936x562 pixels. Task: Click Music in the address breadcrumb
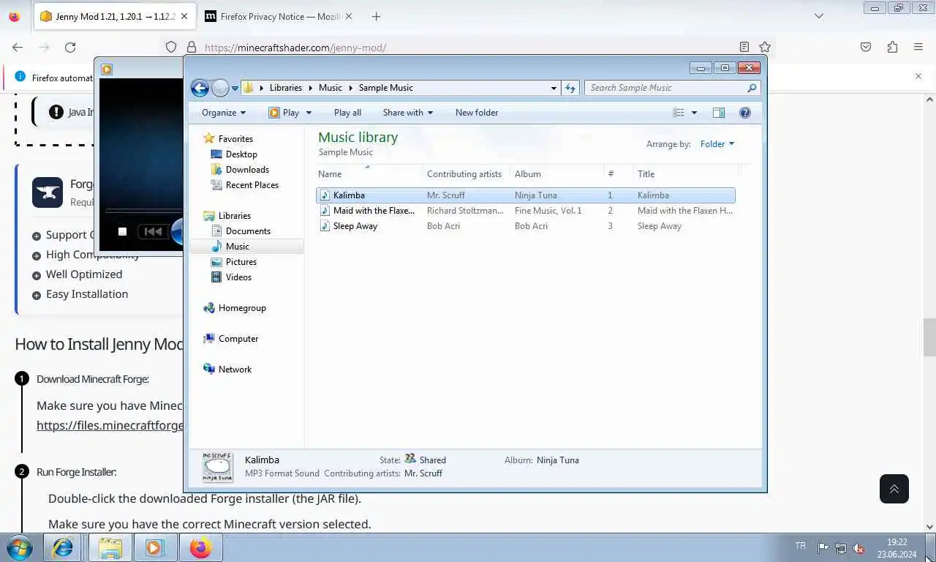(330, 88)
